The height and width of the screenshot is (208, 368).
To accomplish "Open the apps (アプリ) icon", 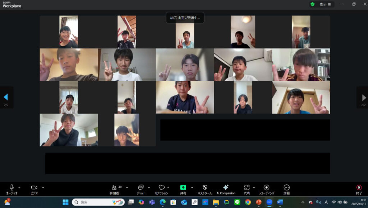I will [247, 188].
